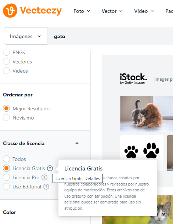Open Licencia Pro help question icon
The height and width of the screenshot is (224, 173).
[x=44, y=177]
